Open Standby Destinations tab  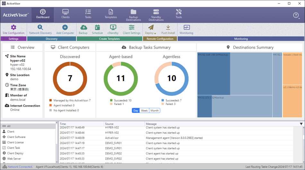pyautogui.click(x=156, y=15)
